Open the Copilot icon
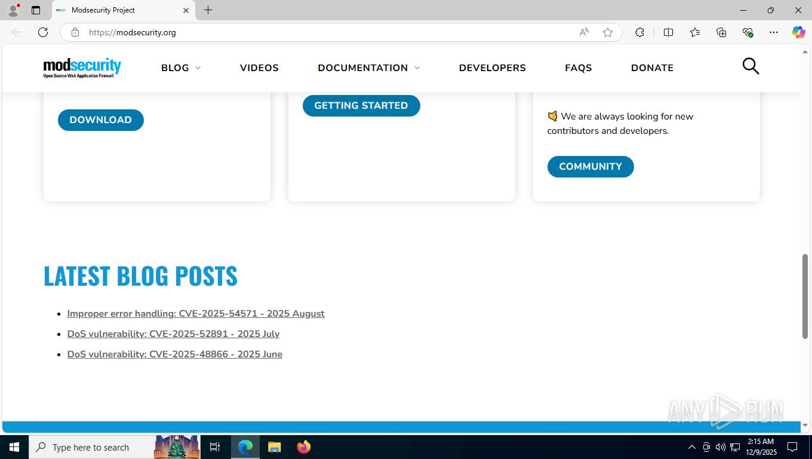Screen dimensions: 812x459 (x=798, y=32)
